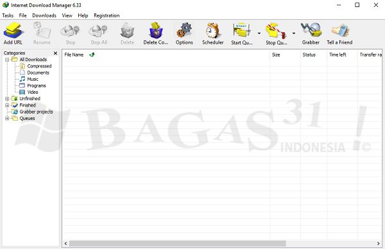This screenshot has height=249, width=385.
Task: Click the horizontal scrollbar thumb
Action: 178,243
